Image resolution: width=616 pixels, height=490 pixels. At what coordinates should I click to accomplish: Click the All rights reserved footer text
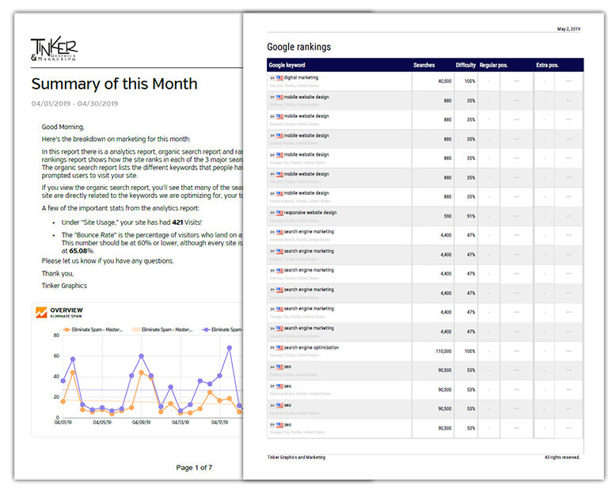point(562,458)
